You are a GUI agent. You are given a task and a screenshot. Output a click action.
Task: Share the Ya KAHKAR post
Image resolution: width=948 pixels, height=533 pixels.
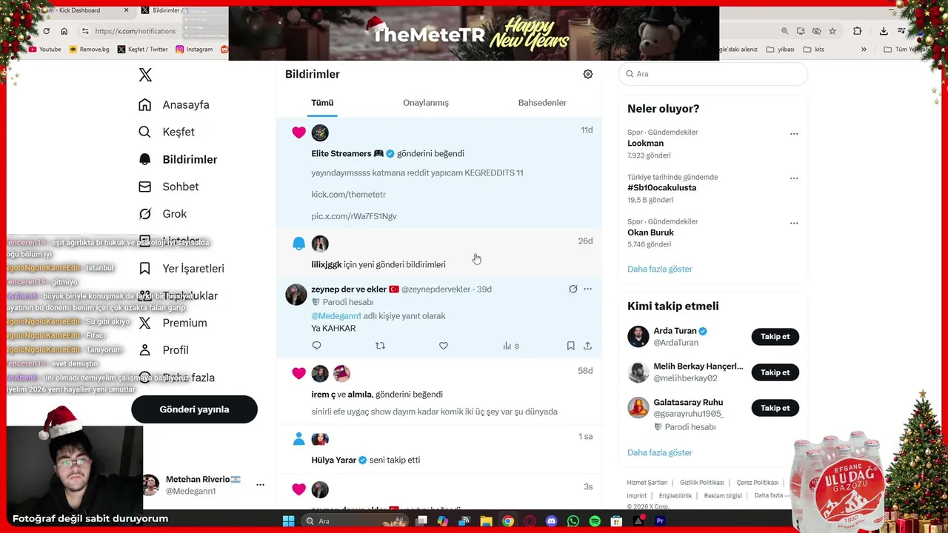[587, 346]
